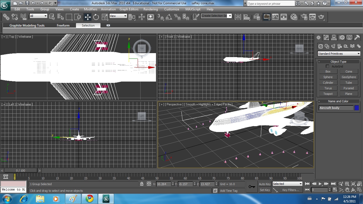Open the All selection filter dropdown
The height and width of the screenshot is (204, 363).
(x=38, y=16)
